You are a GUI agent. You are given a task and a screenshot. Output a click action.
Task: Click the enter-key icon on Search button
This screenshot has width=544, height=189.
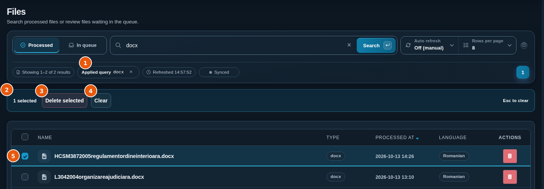click(388, 45)
